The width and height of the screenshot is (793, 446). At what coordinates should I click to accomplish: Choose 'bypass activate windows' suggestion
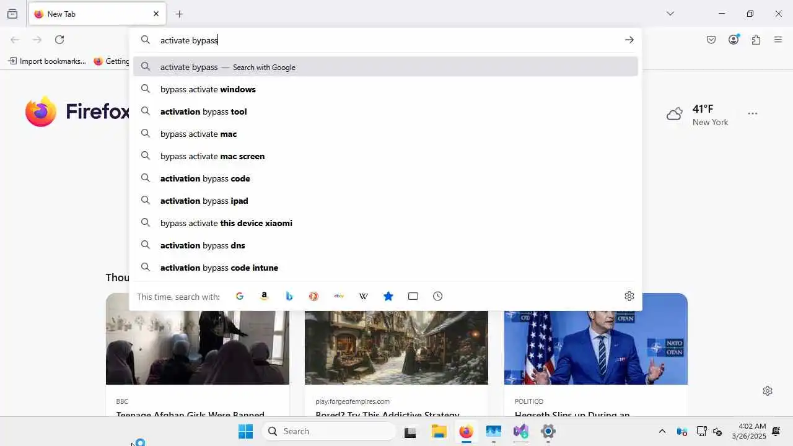point(385,89)
